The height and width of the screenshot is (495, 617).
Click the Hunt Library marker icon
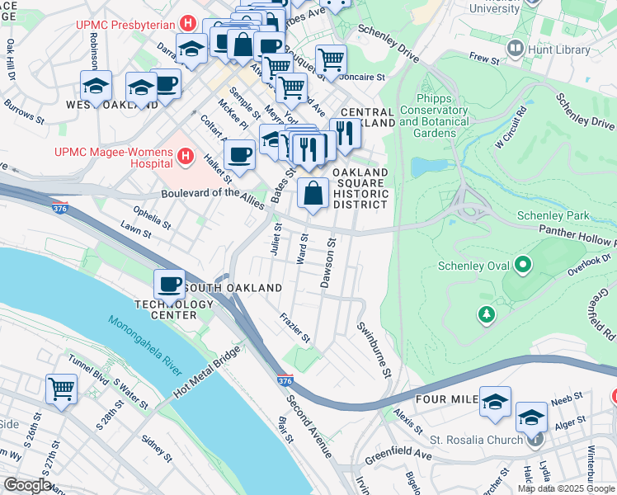point(515,49)
